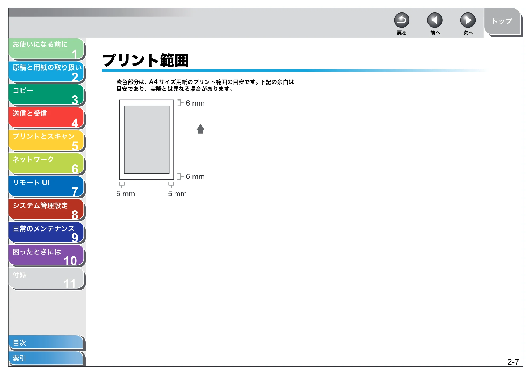
Task: Open the 索引 index
Action: [x=46, y=358]
